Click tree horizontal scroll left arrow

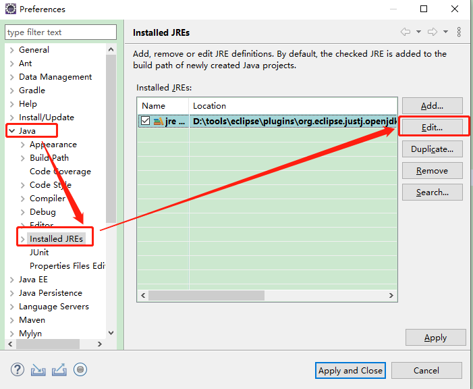tap(10, 344)
